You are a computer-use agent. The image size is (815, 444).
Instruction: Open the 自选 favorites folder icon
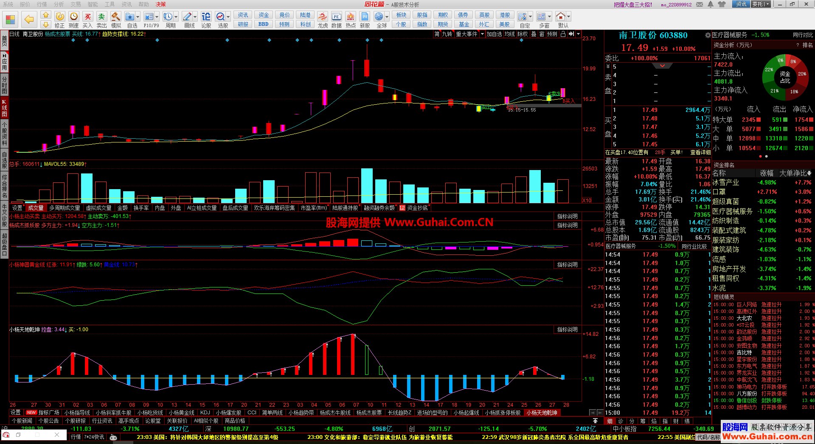tap(130, 17)
